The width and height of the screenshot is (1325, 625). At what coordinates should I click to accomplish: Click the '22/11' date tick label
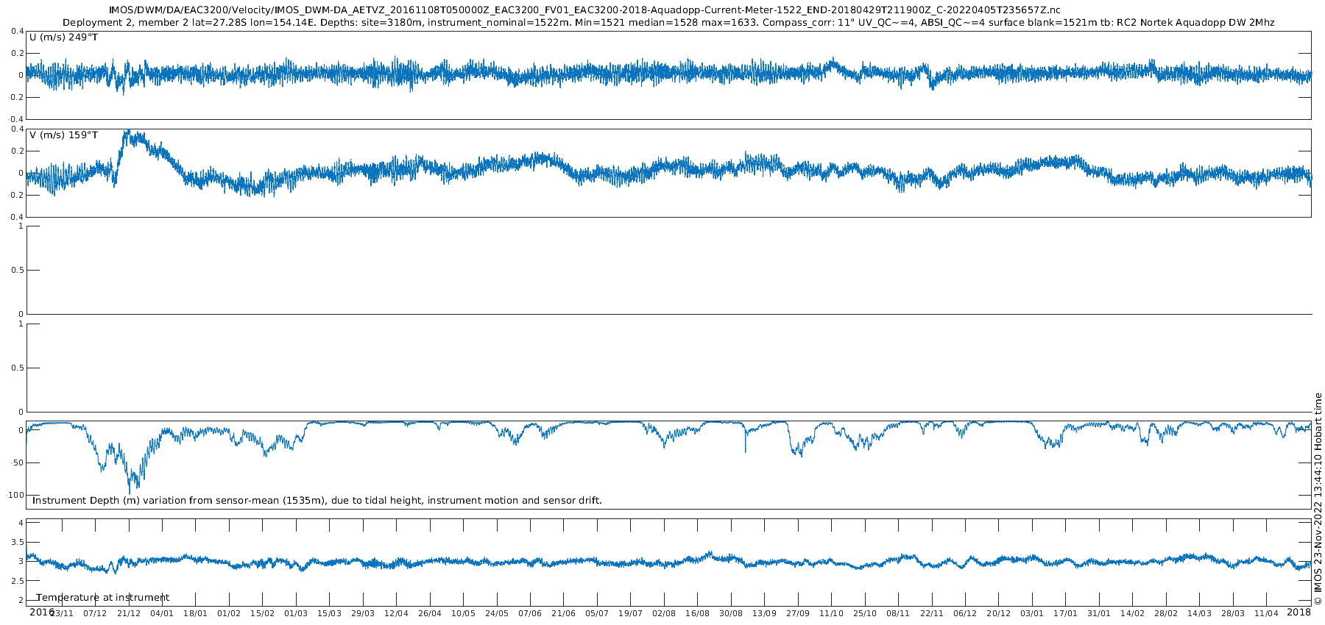pyautogui.click(x=932, y=613)
